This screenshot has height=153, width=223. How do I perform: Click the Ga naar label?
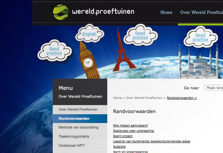(x=191, y=88)
